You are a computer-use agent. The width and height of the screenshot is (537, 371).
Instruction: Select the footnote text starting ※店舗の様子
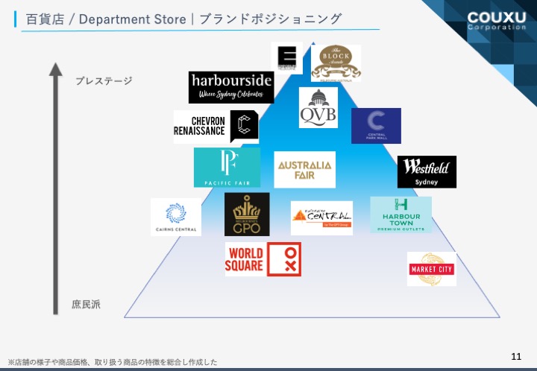point(113,362)
